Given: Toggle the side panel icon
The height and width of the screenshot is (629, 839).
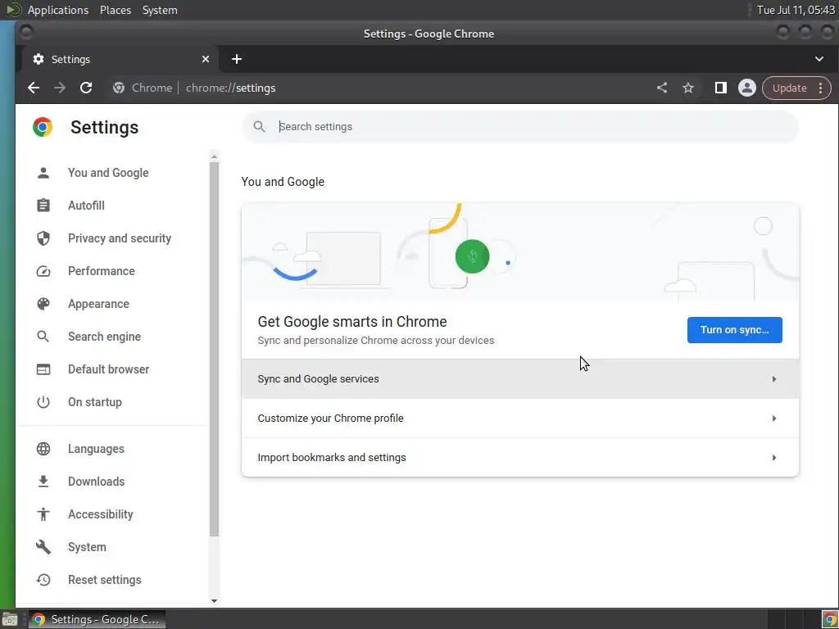Looking at the screenshot, I should coord(721,88).
